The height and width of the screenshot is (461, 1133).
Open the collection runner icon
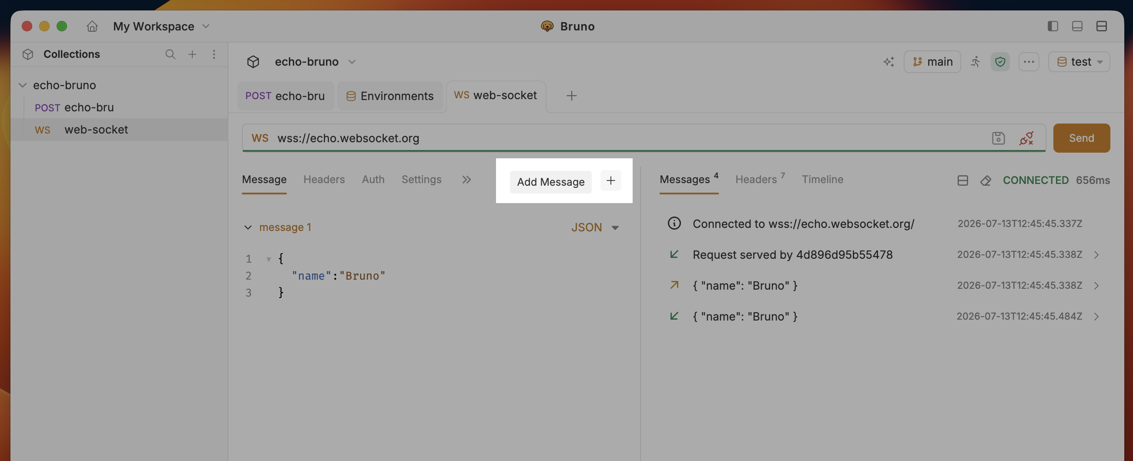coord(975,61)
